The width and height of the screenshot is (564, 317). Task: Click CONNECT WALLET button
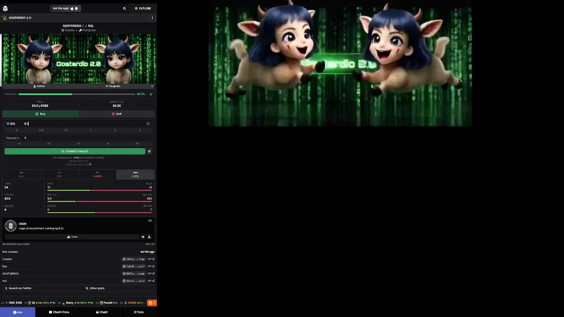[x=75, y=151]
